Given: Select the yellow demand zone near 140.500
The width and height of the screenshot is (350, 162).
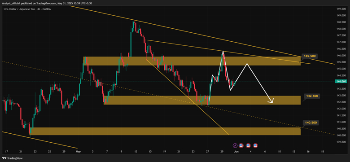Looking at the screenshot, I should coord(165,131).
